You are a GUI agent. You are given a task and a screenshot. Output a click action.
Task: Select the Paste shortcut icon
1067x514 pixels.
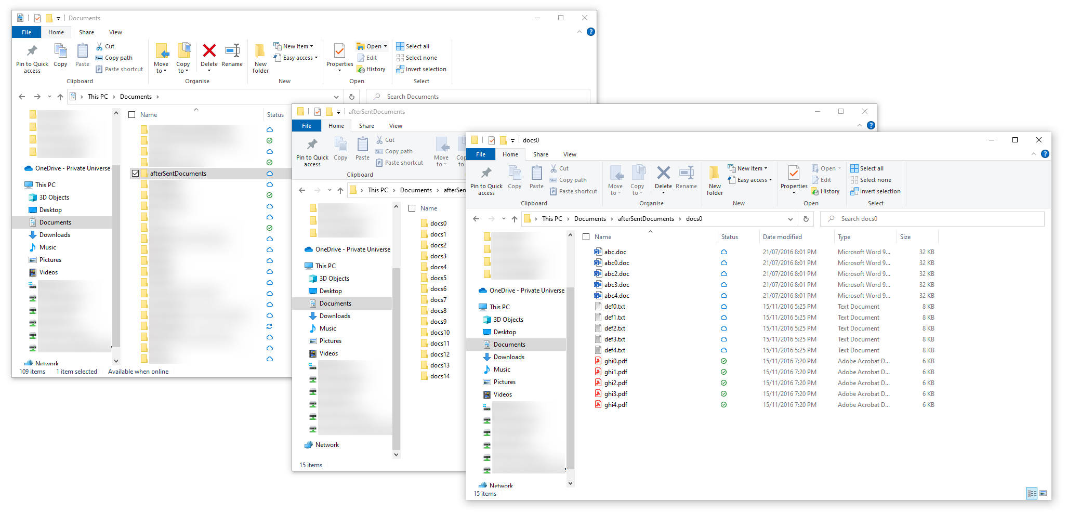(x=573, y=191)
